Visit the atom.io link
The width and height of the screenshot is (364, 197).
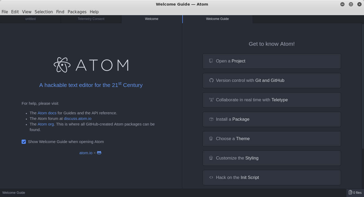[86, 153]
